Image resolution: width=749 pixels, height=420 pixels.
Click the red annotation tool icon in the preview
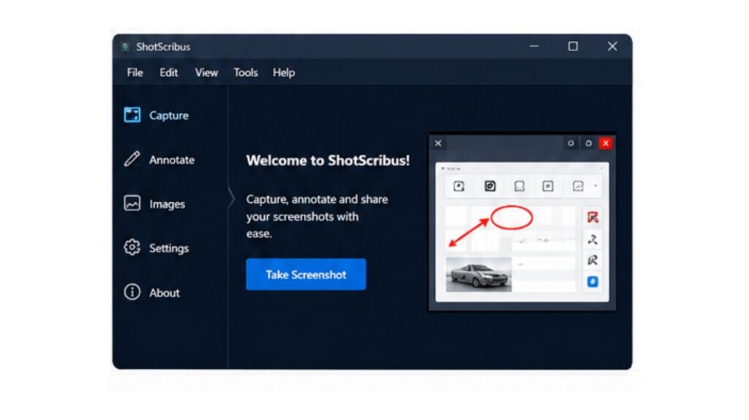tap(592, 218)
